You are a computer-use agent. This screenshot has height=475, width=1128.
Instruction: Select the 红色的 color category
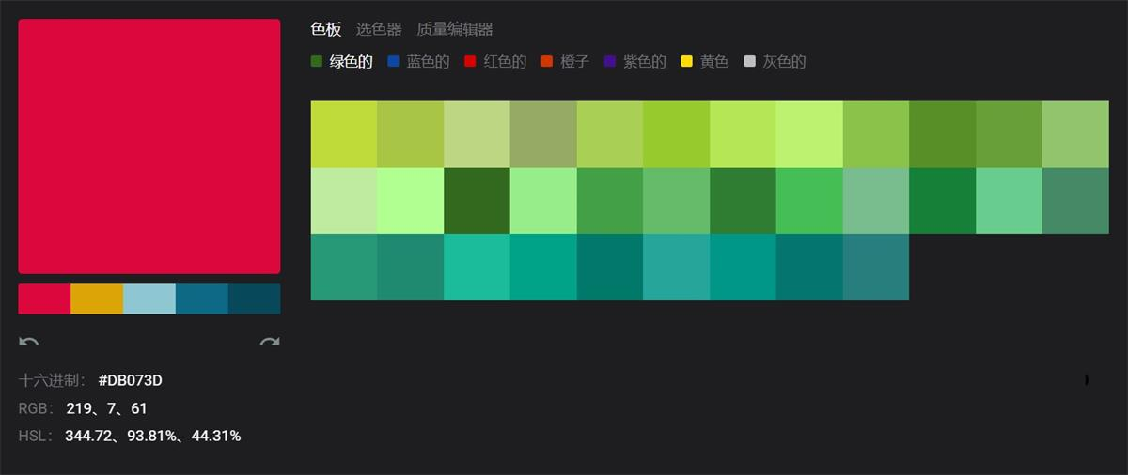(x=495, y=62)
